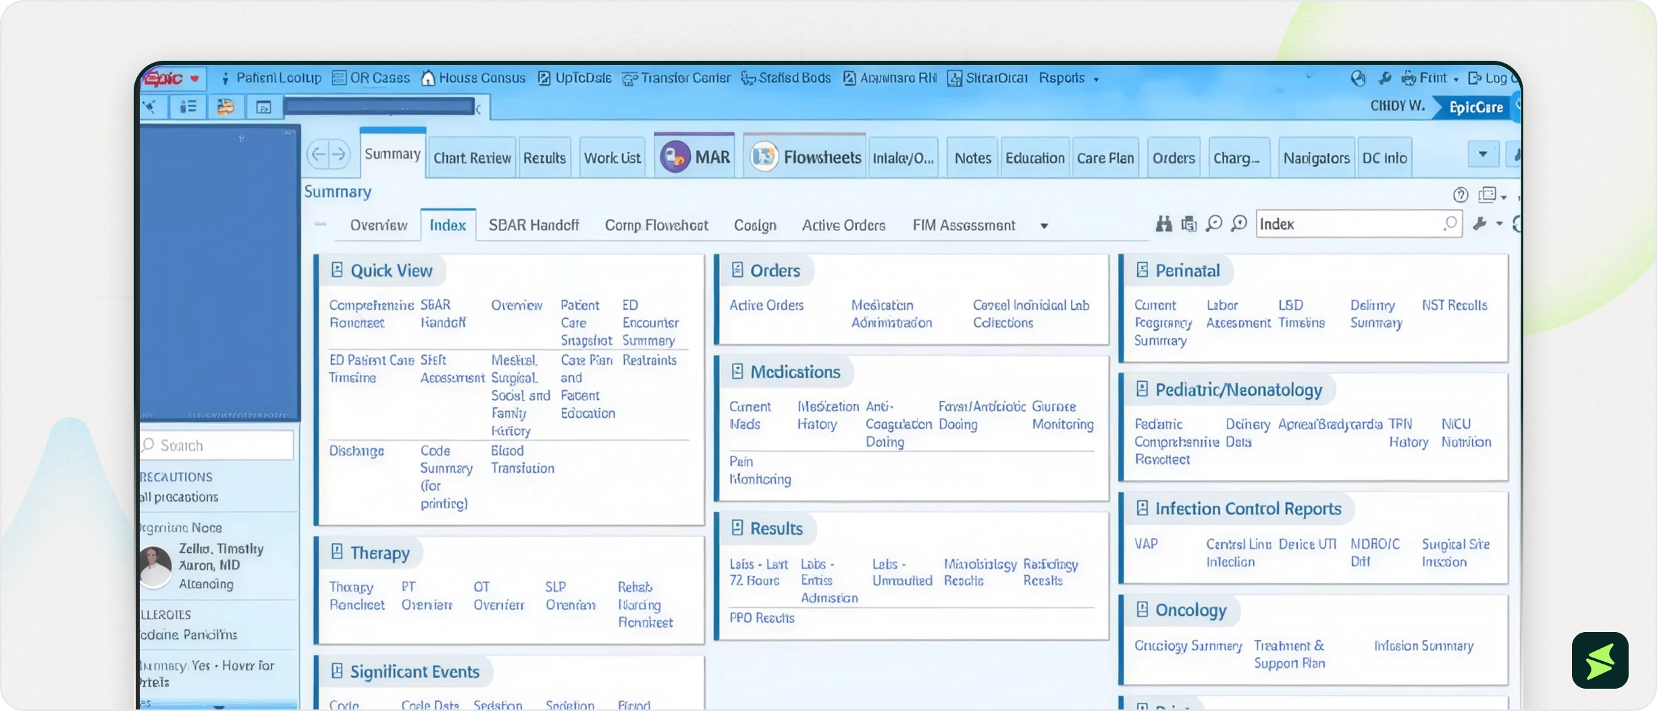
Task: Open Transfer Center toolbar item
Action: (676, 78)
